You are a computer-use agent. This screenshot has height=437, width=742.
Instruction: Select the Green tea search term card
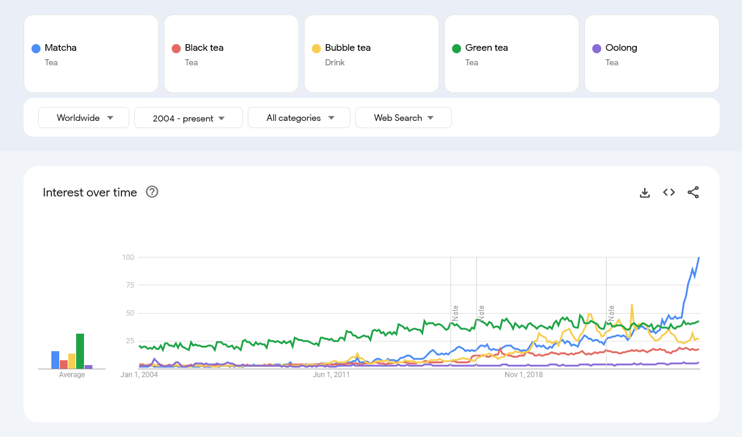click(x=512, y=54)
